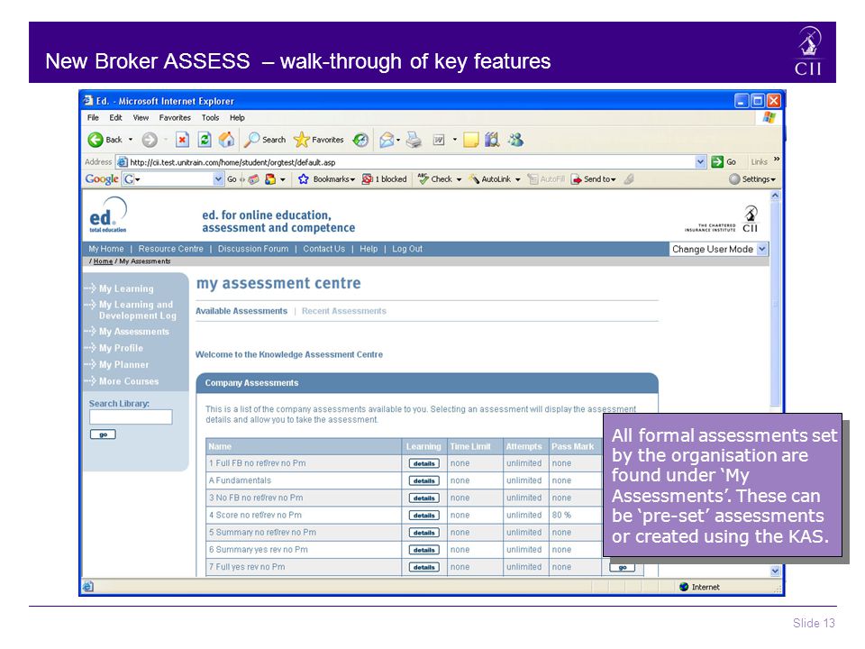Open My Profile in the sidebar
Screen dimensions: 865x649
tap(121, 348)
